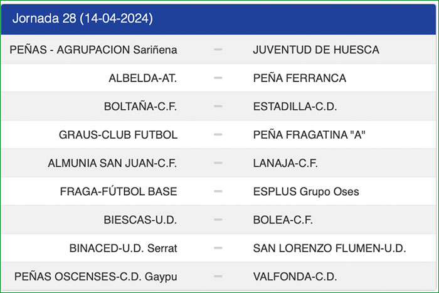Select FRAGA-FÚTBOL BASE team
The image size is (439, 293).
coord(119,191)
